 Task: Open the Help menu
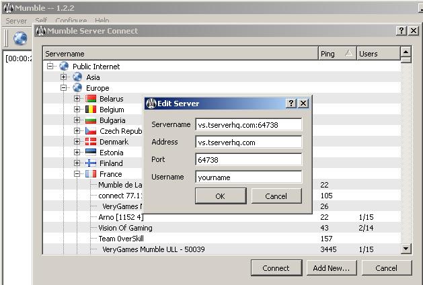tap(102, 20)
